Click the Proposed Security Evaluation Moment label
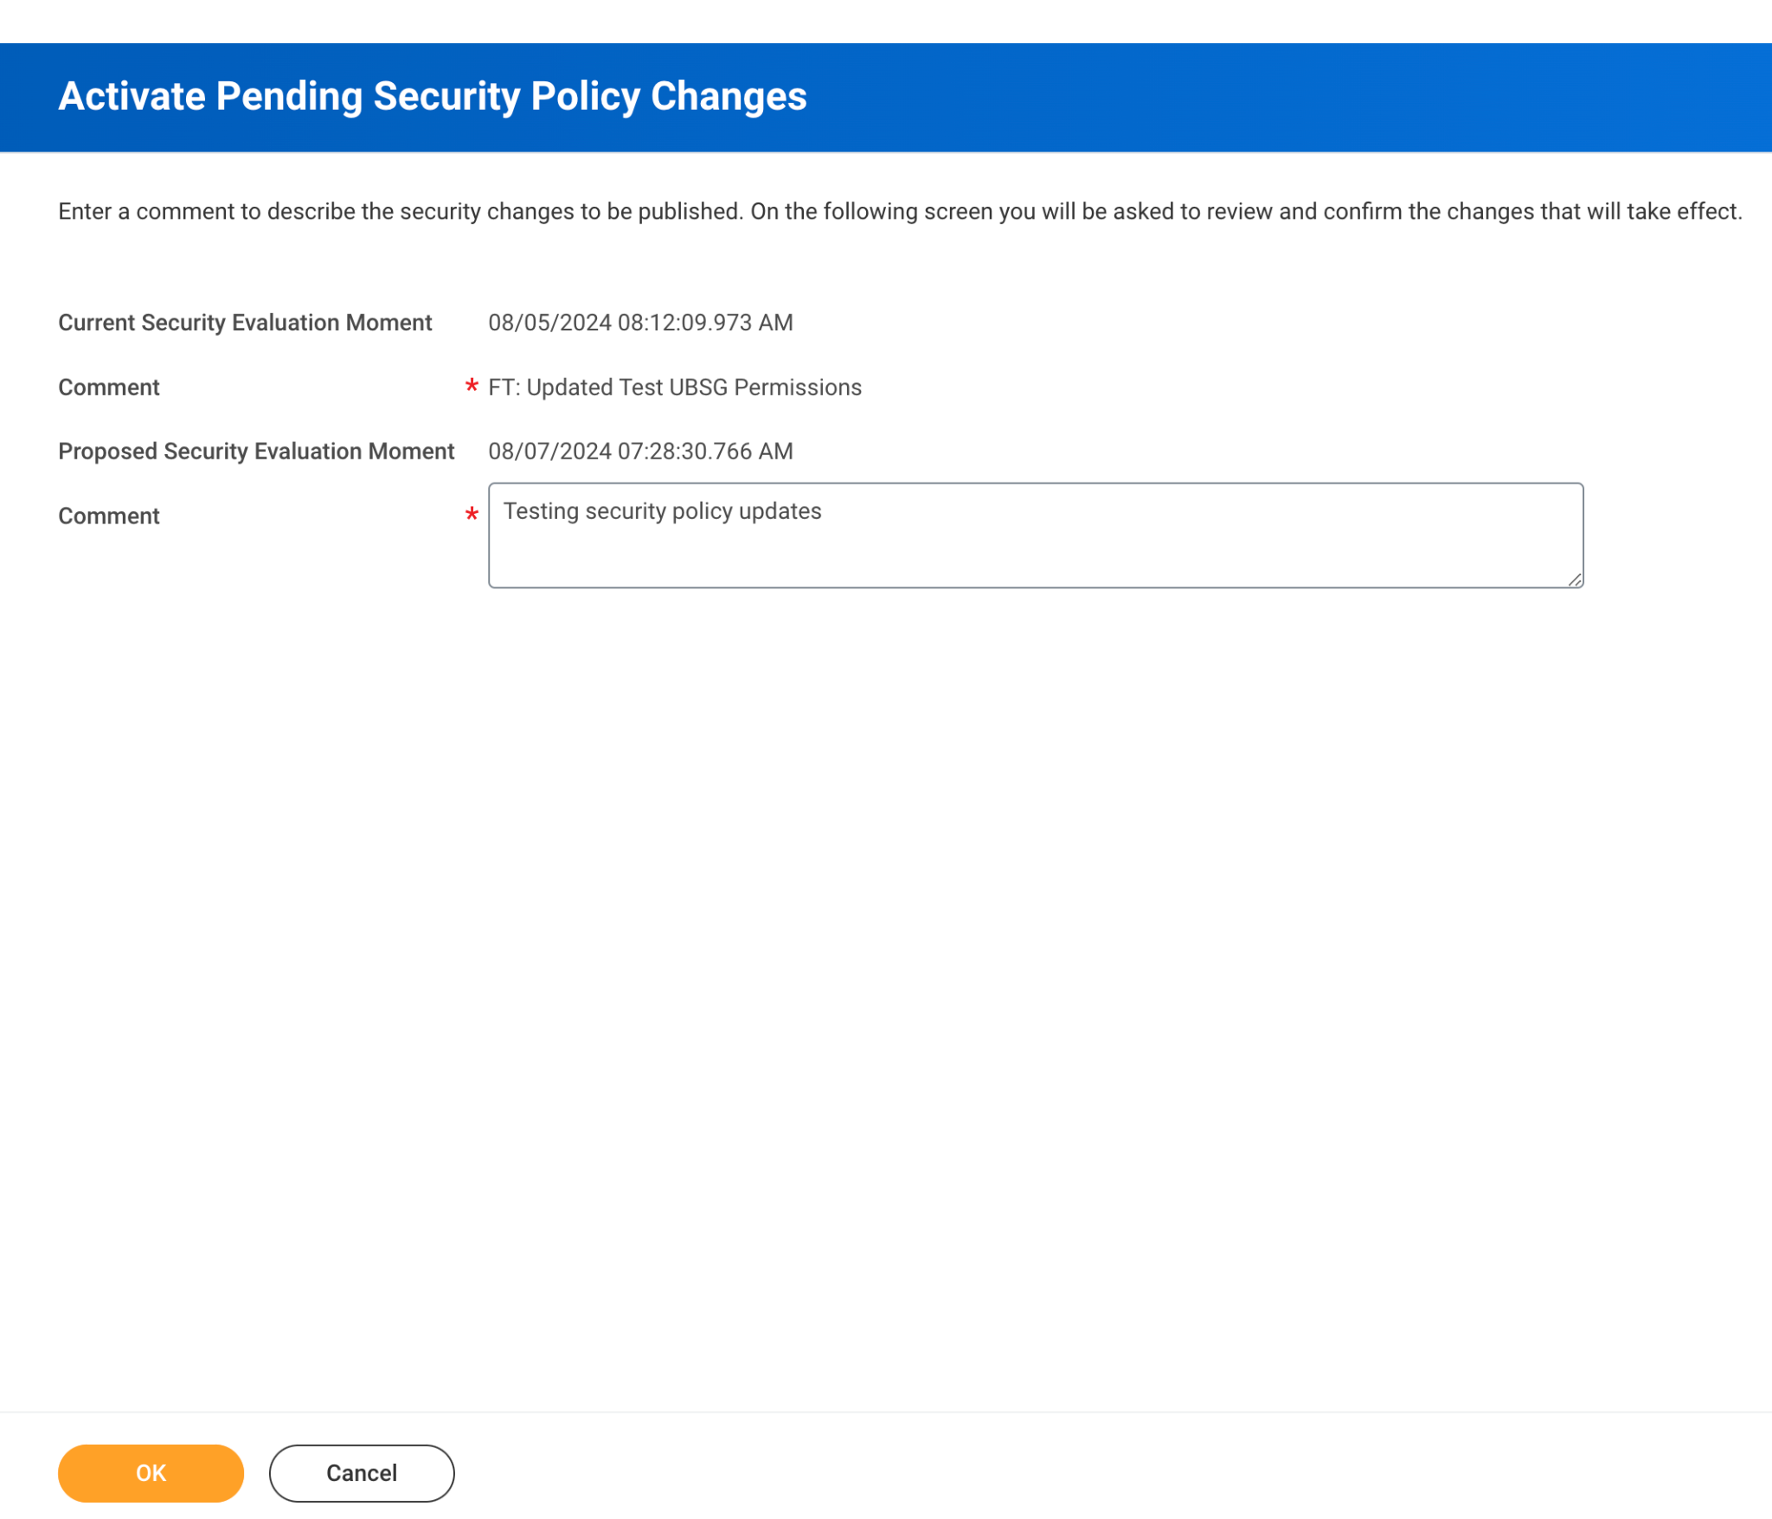The width and height of the screenshot is (1772, 1519). click(256, 452)
